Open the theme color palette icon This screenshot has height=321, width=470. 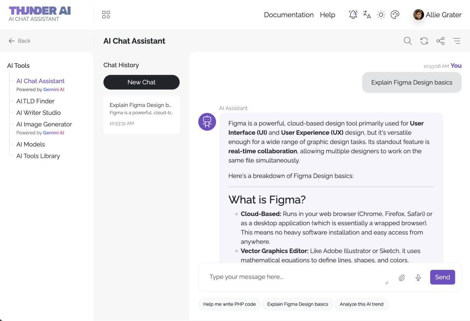pos(395,15)
